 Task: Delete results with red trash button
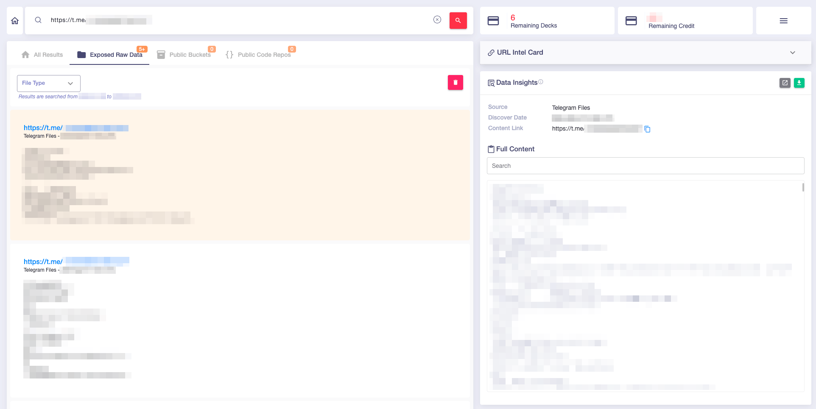(x=456, y=82)
